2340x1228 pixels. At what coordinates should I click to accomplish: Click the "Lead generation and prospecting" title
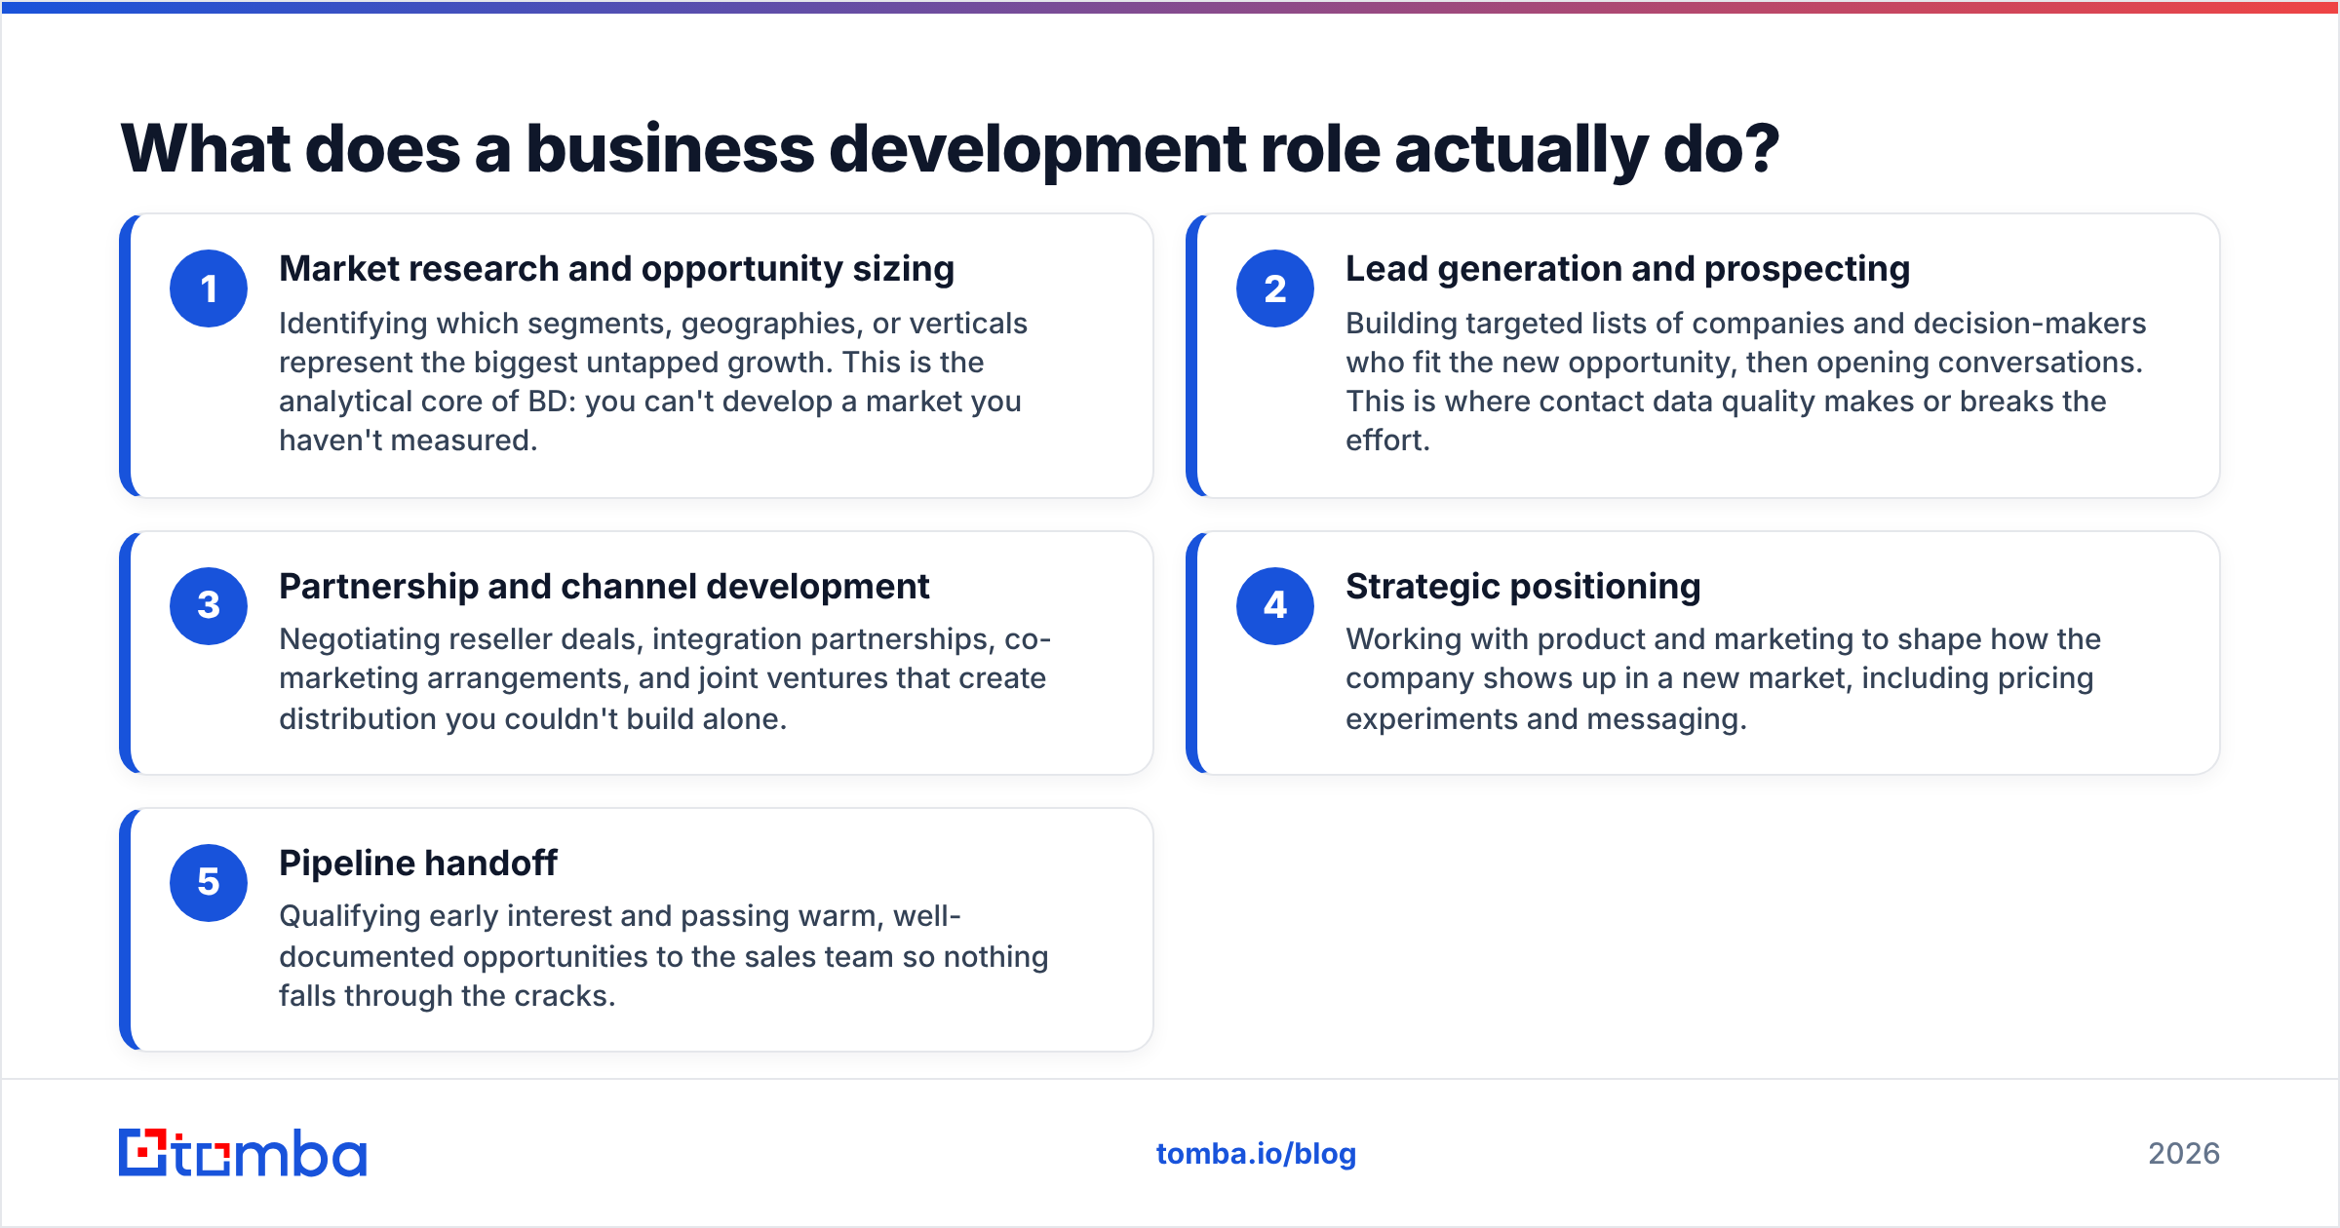pyautogui.click(x=1627, y=269)
